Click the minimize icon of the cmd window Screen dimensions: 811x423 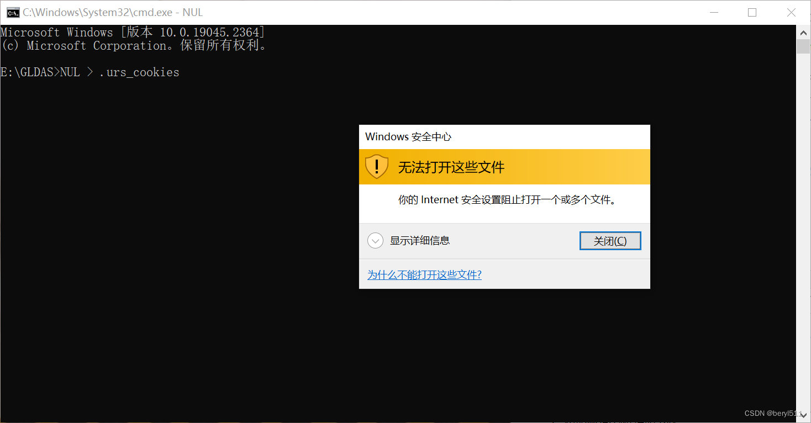713,12
